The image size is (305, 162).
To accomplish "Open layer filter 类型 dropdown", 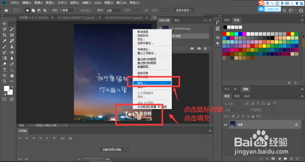I will 232,104.
